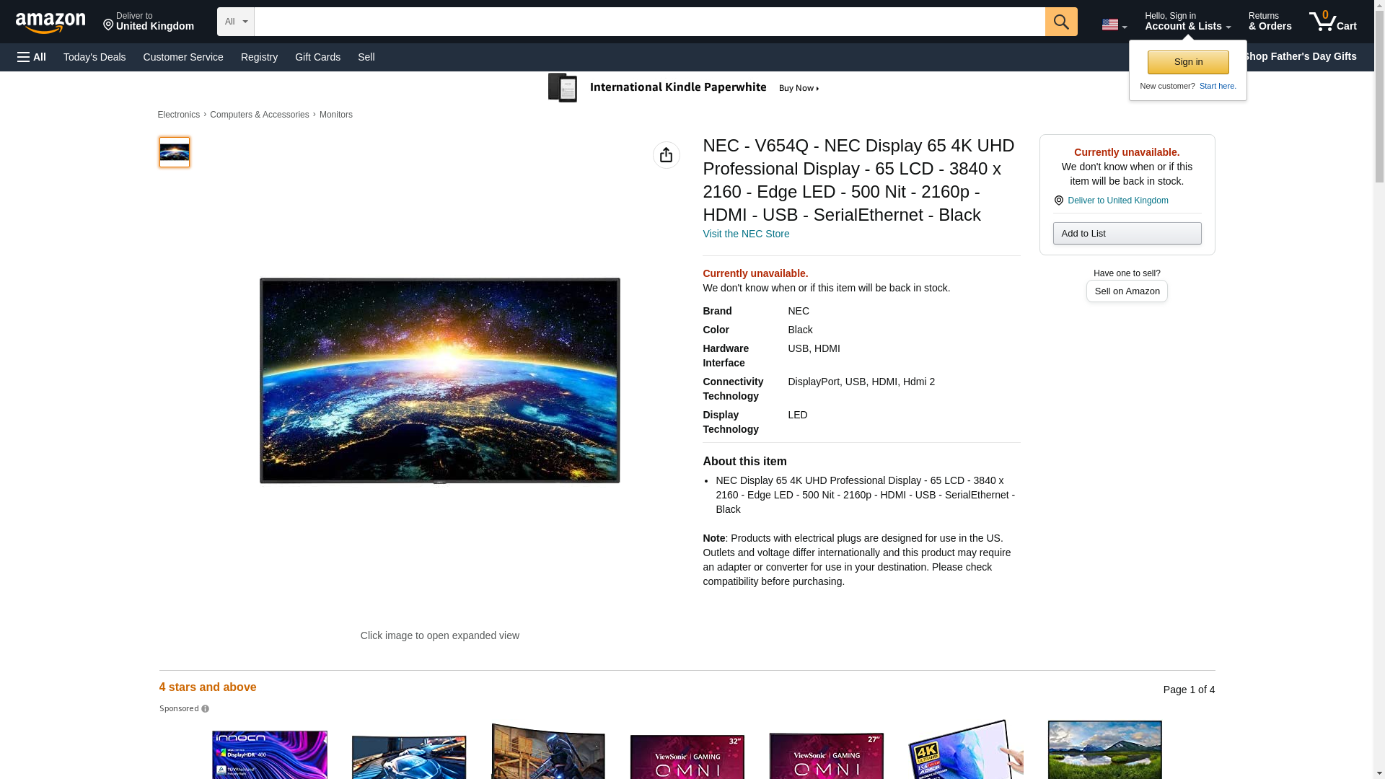Open the shopping cart

pyautogui.click(x=1332, y=22)
